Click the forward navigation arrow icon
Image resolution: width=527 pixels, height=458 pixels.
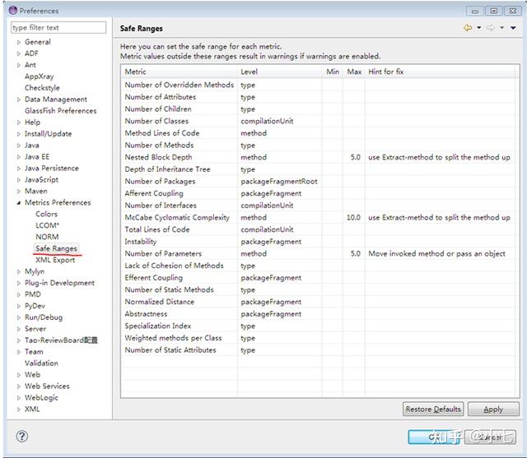click(491, 28)
